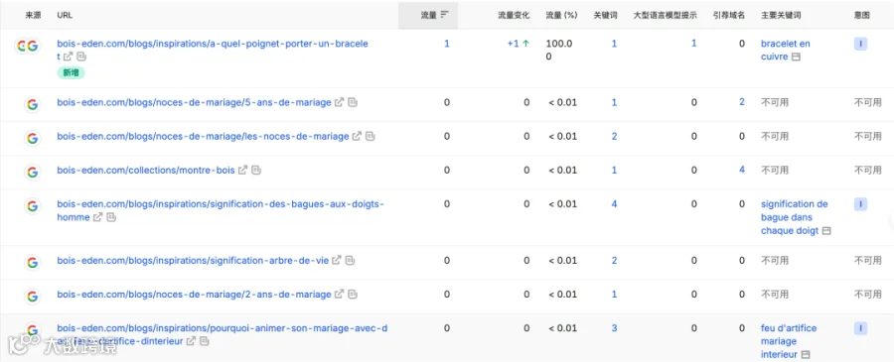Click SERP icon beside 5-ans-de-mariage URL
Image resolution: width=894 pixels, height=362 pixels.
pyautogui.click(x=353, y=102)
